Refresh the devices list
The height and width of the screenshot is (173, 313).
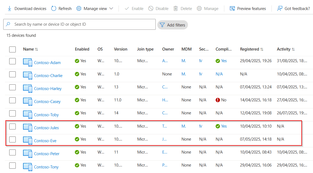53,8
